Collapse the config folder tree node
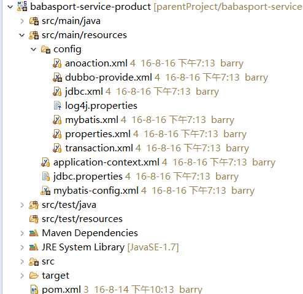303x294 pixels. coord(34,49)
